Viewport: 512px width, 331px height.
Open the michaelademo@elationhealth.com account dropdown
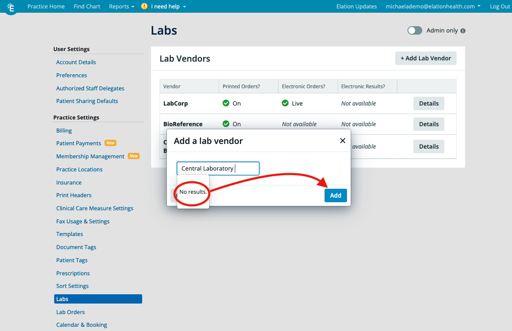coord(433,6)
